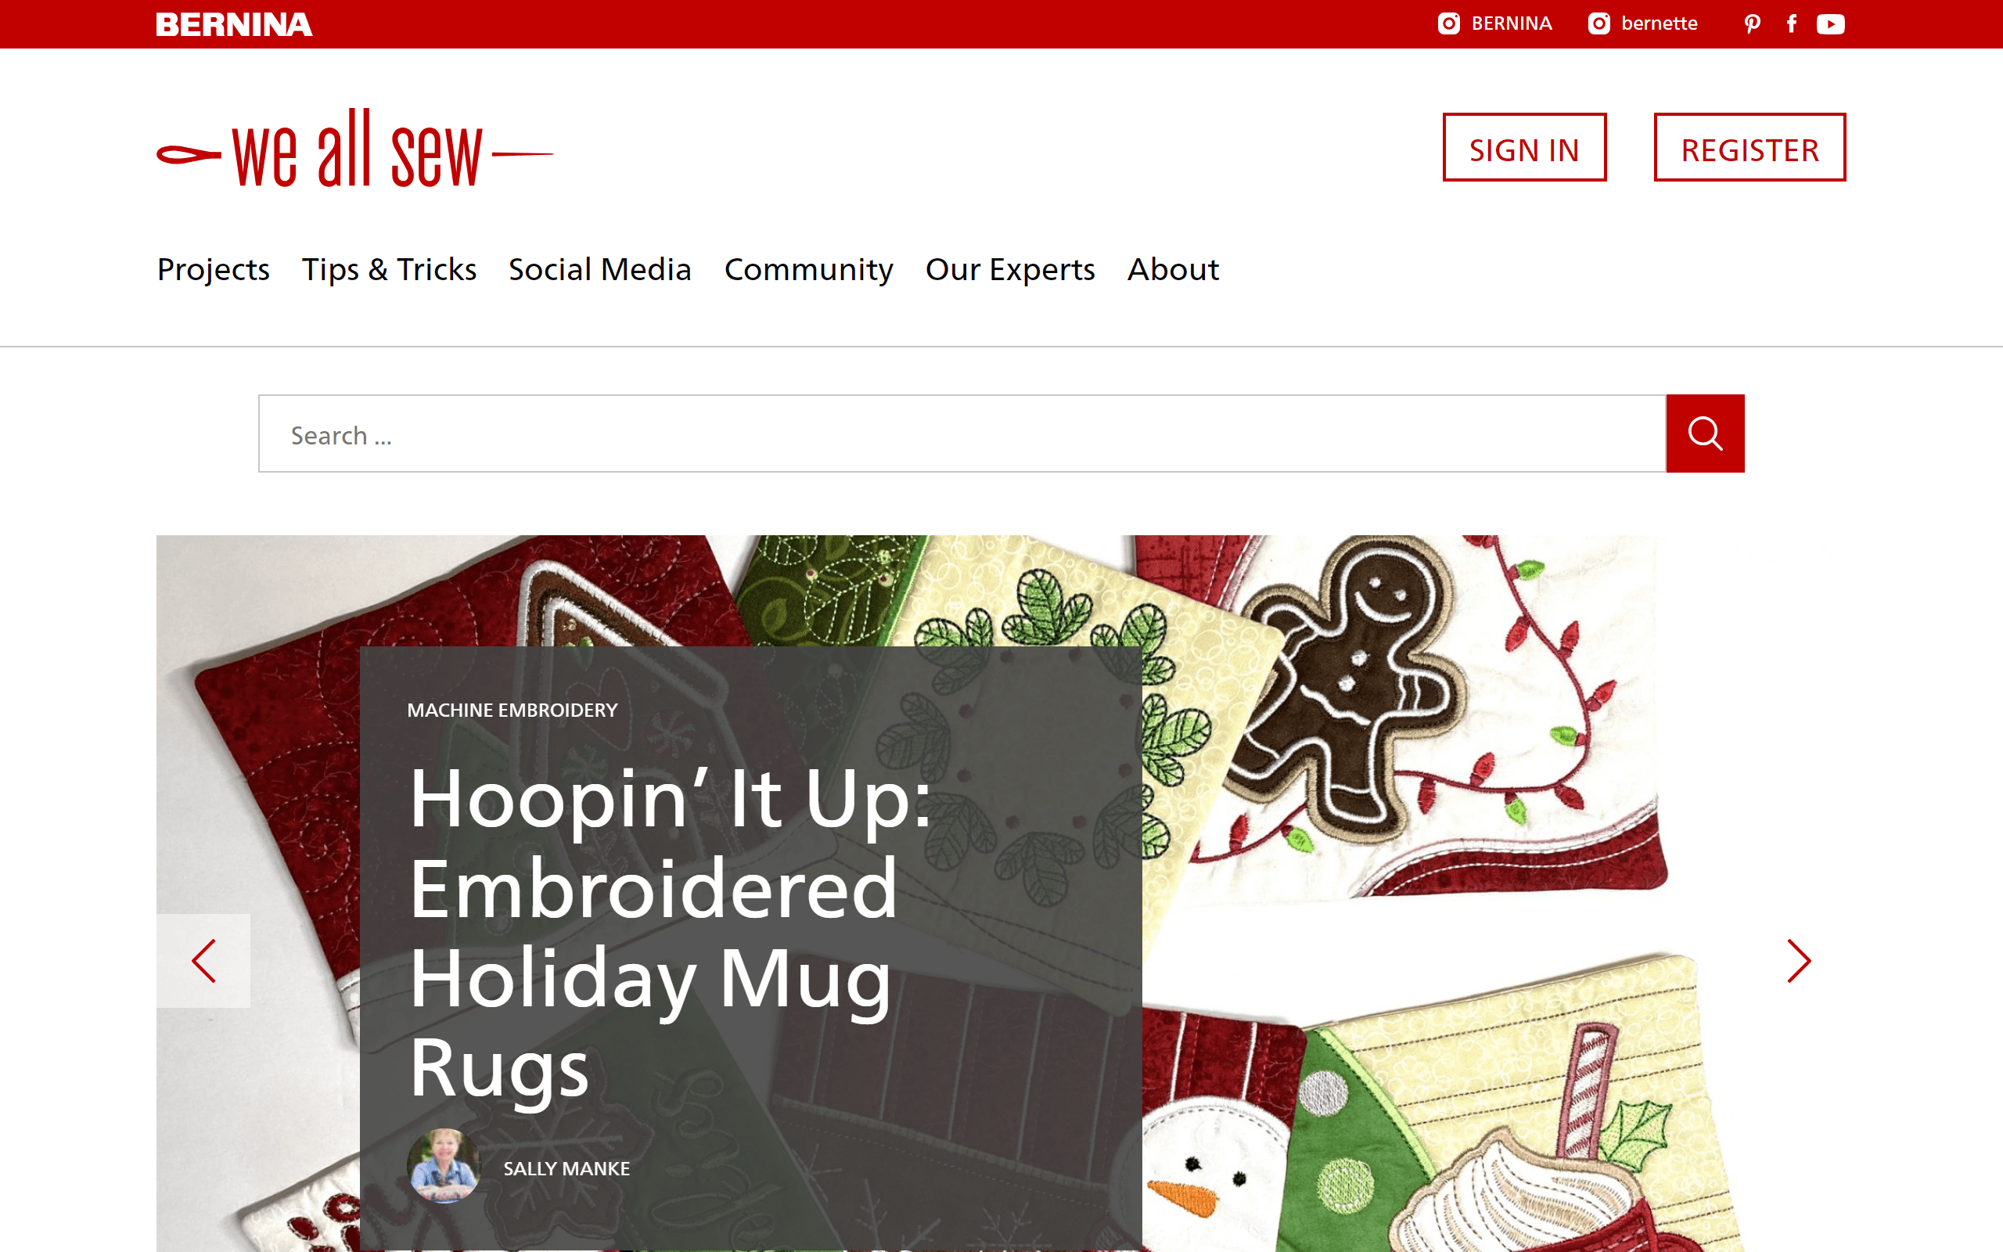Click the REGISTER button
Image resolution: width=2003 pixels, height=1252 pixels.
pos(1749,147)
